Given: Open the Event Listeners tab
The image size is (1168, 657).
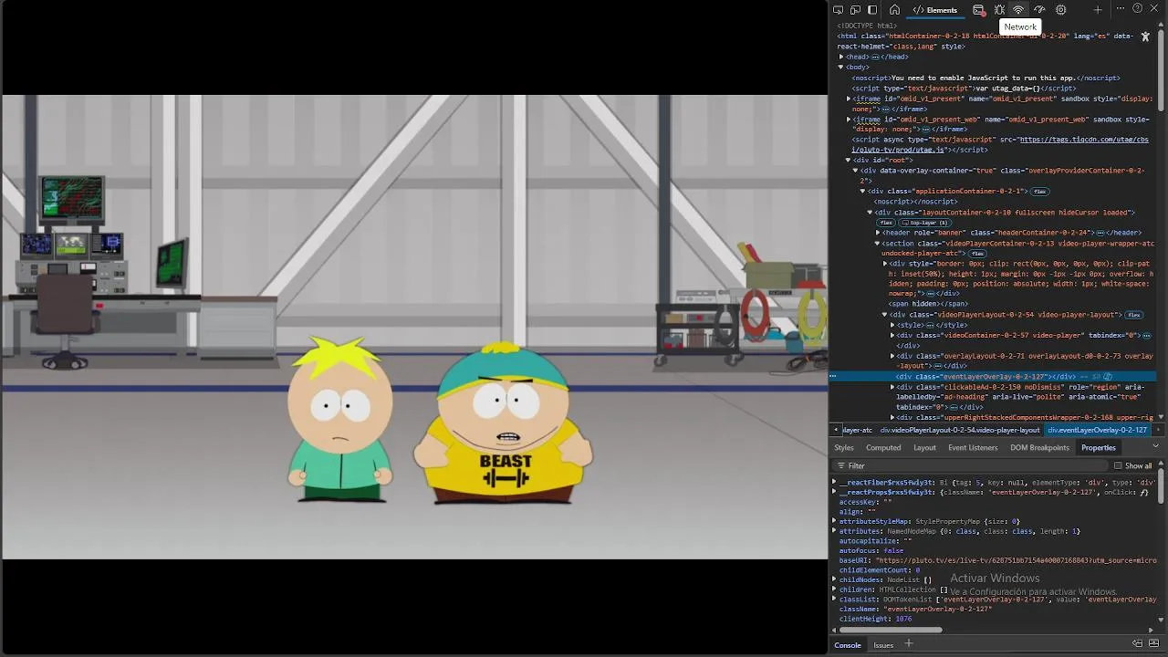Looking at the screenshot, I should click(973, 447).
